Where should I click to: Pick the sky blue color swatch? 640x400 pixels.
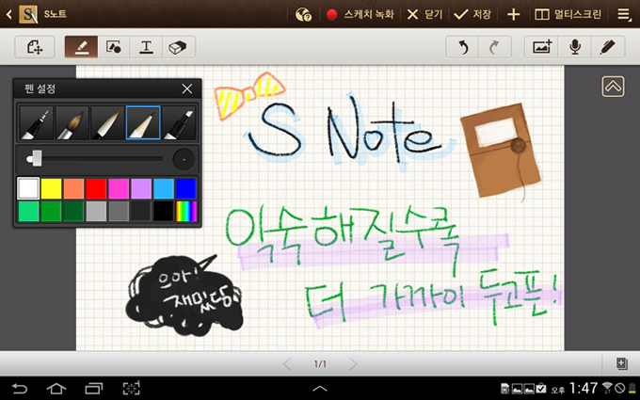tap(163, 188)
